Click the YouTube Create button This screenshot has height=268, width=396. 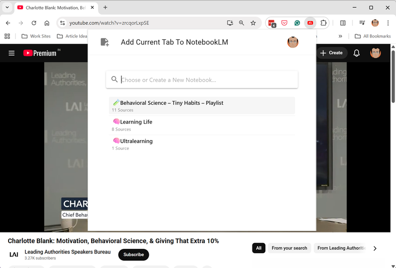332,53
